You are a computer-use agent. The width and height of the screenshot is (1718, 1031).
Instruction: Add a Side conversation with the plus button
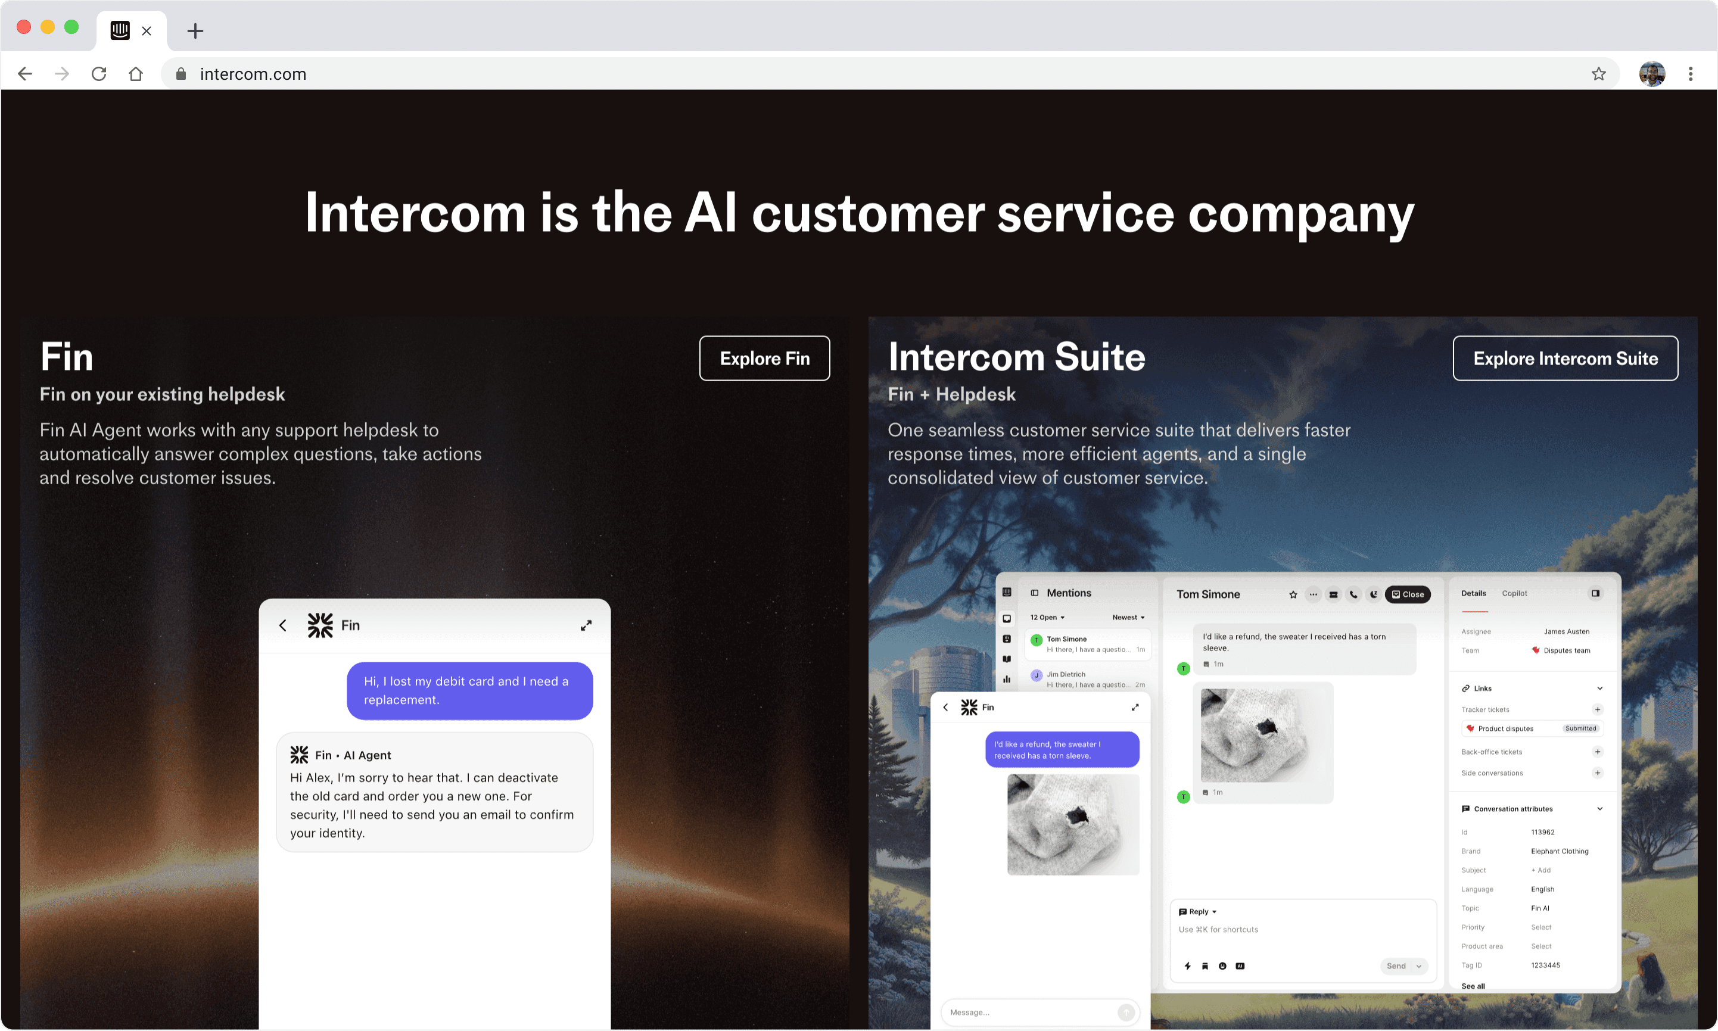pos(1598,773)
